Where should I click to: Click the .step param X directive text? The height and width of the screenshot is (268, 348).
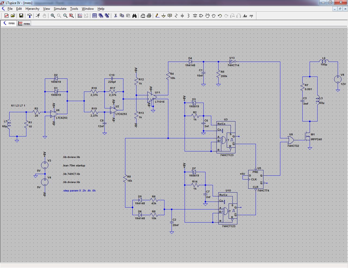point(79,191)
